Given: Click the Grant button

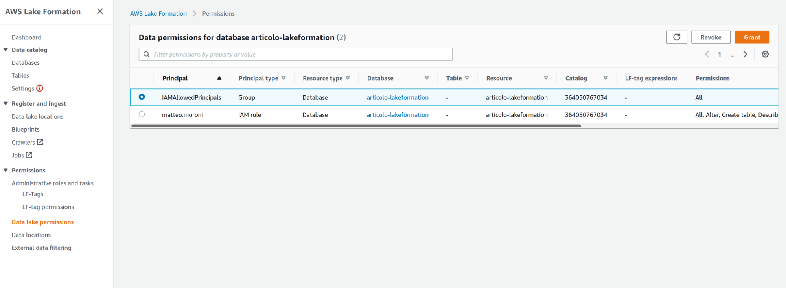Looking at the screenshot, I should pos(752,37).
